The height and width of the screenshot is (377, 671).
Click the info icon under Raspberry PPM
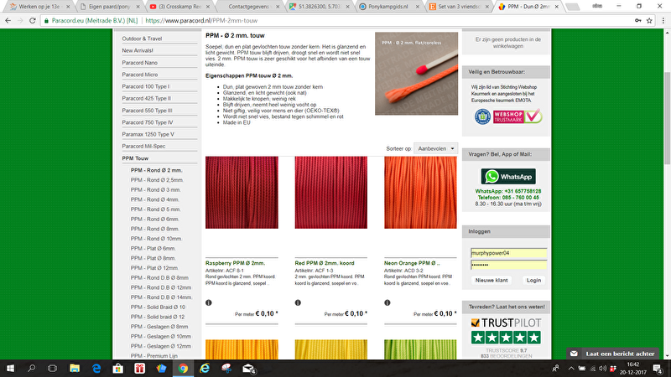pyautogui.click(x=208, y=302)
